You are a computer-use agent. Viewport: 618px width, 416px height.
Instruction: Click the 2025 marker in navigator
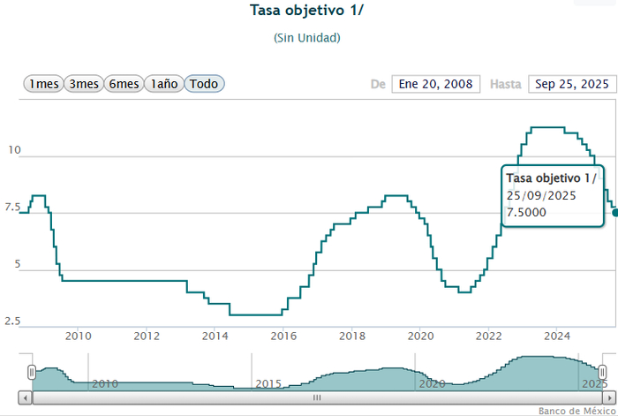pos(595,383)
